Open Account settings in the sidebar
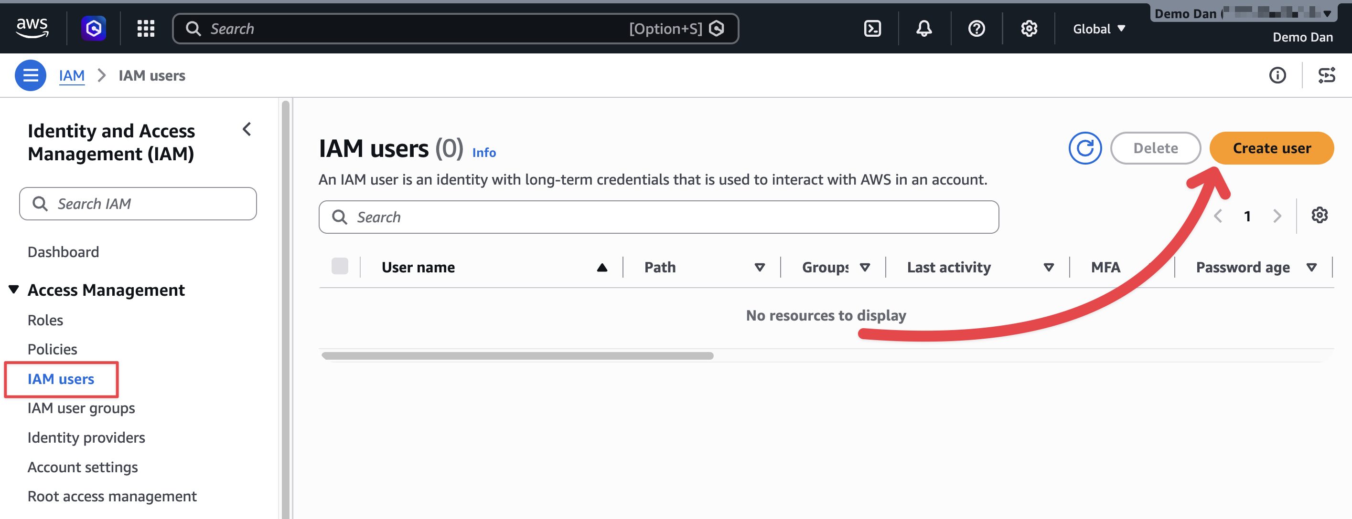Image resolution: width=1352 pixels, height=519 pixels. click(82, 467)
